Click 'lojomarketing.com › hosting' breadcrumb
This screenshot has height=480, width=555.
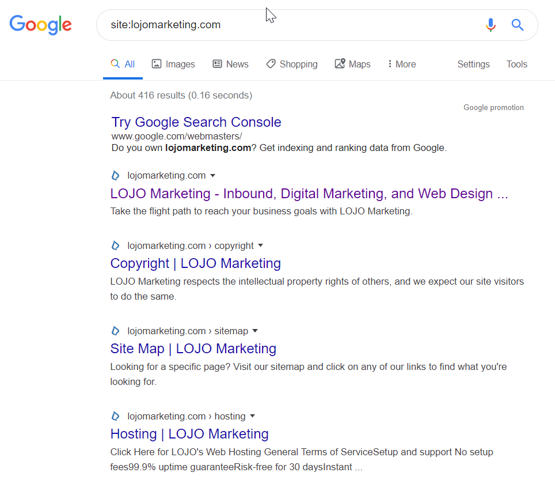186,416
